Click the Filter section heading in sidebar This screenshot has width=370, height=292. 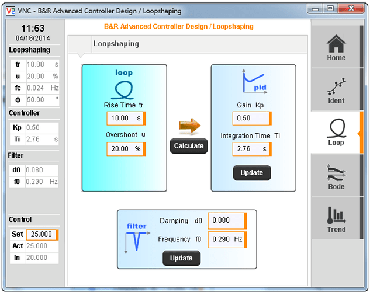(16, 155)
